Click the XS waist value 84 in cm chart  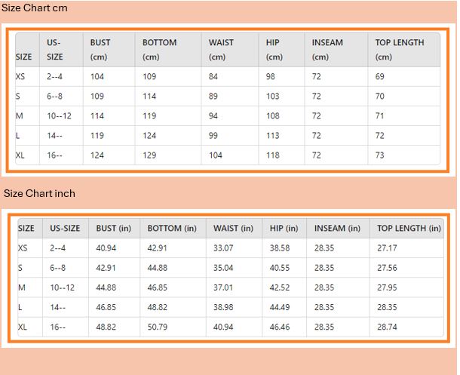(214, 77)
